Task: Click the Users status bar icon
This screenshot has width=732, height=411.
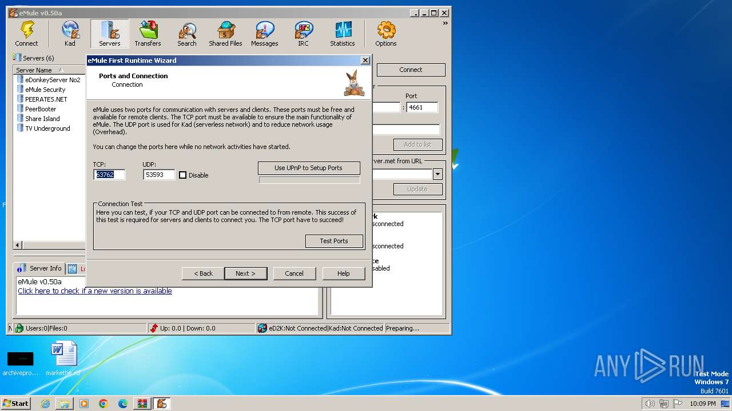Action: [19, 328]
